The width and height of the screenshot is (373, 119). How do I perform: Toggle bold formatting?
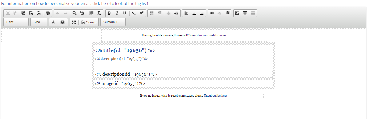tap(109, 13)
